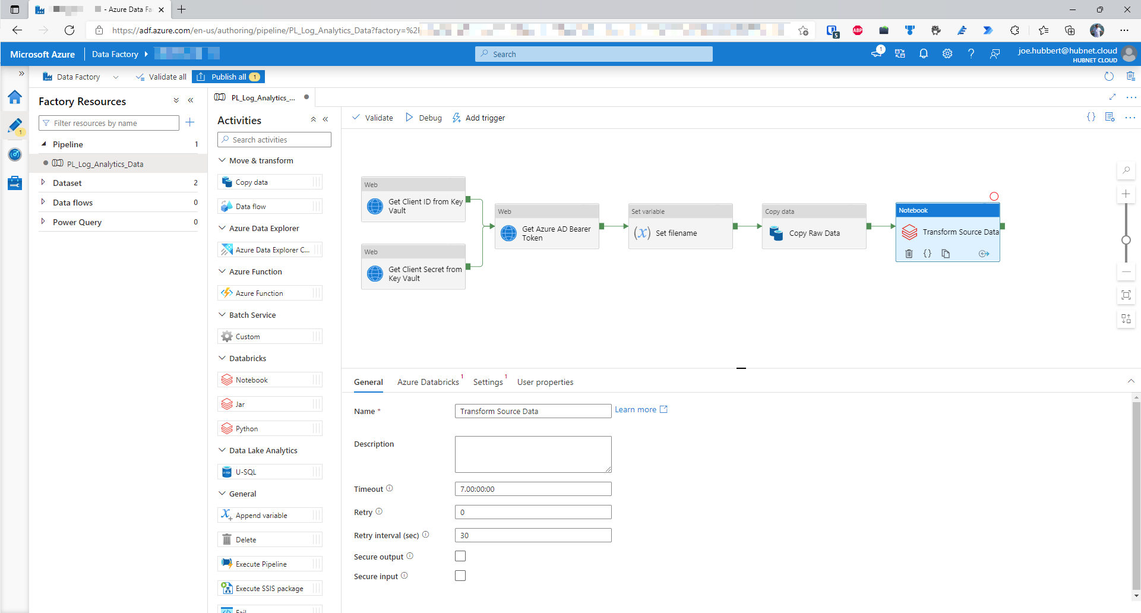This screenshot has height=613, width=1141.
Task: Click the zoom-to-fit canvas icon
Action: (1126, 295)
